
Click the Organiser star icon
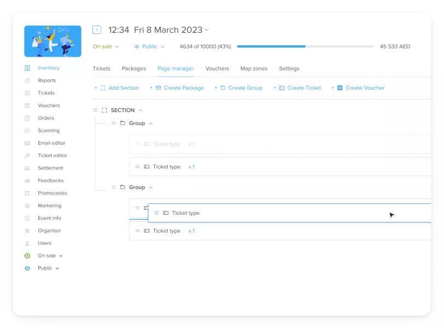coord(27,231)
